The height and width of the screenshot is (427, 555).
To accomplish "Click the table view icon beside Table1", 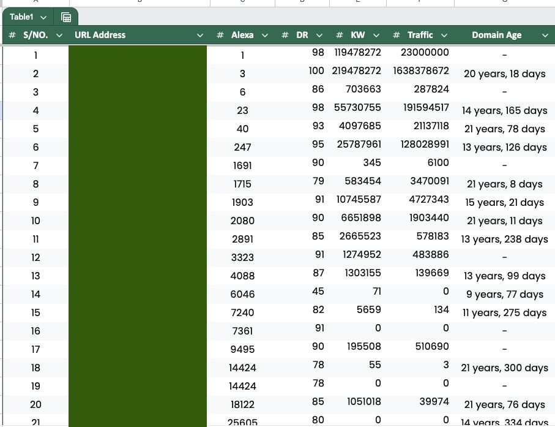I will coord(66,17).
